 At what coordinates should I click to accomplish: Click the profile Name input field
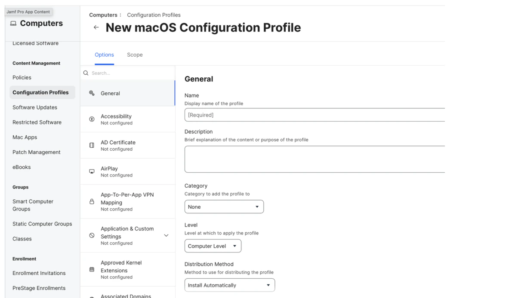(314, 115)
